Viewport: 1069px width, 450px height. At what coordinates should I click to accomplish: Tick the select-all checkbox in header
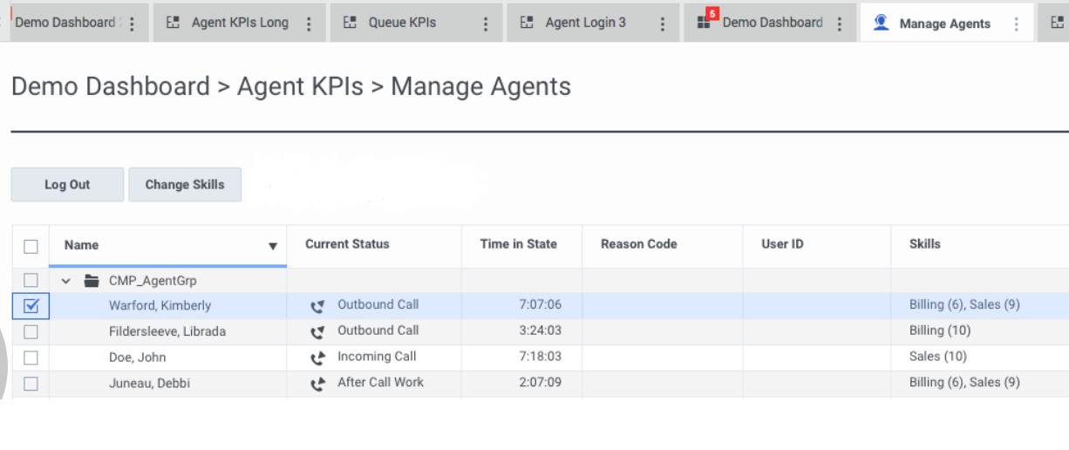coord(31,246)
